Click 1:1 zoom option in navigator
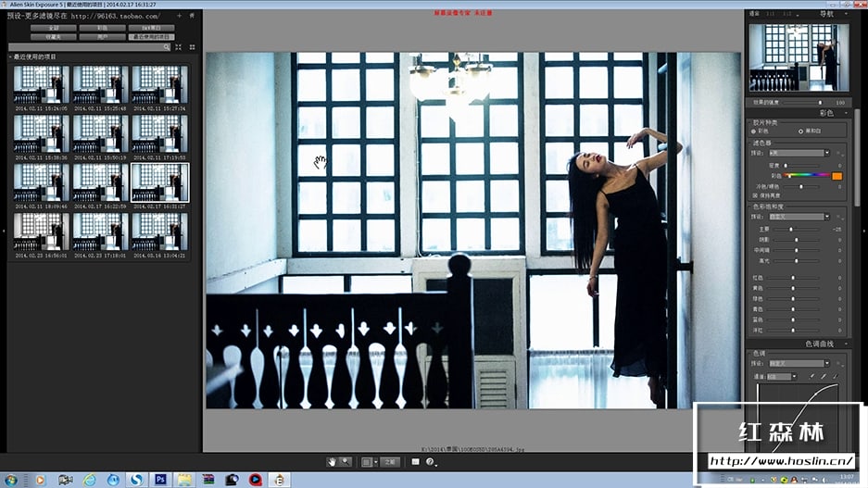 770,14
